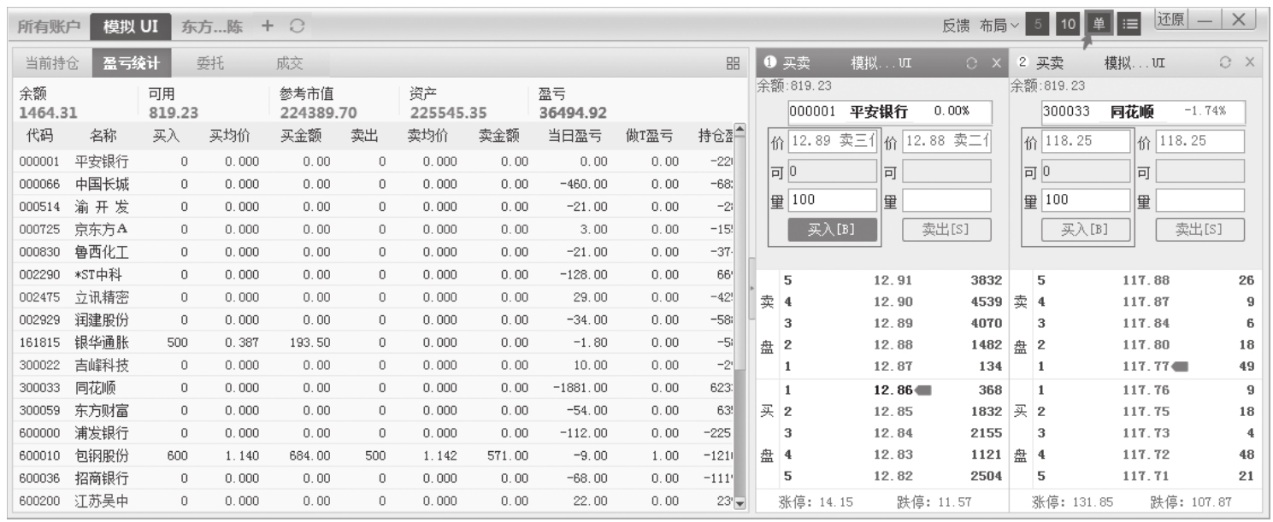Refresh trade panel 1 for 平安银行

[971, 63]
